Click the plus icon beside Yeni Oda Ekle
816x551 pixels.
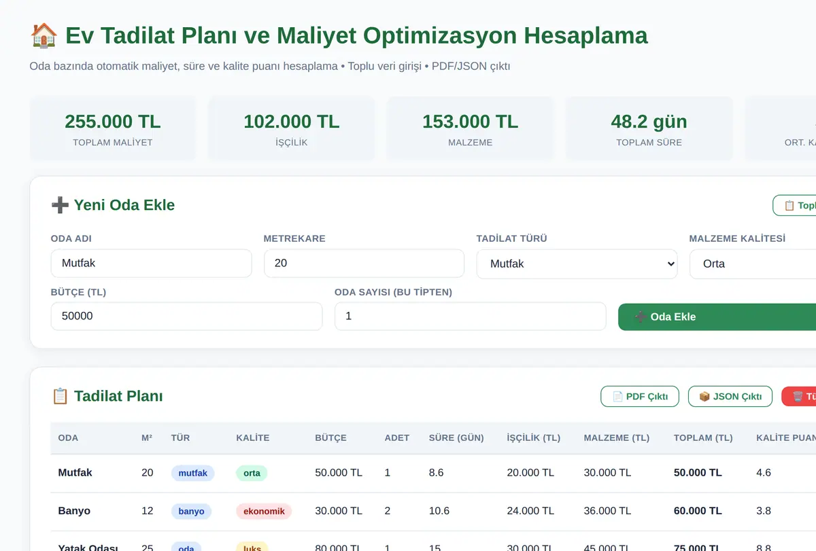click(60, 205)
